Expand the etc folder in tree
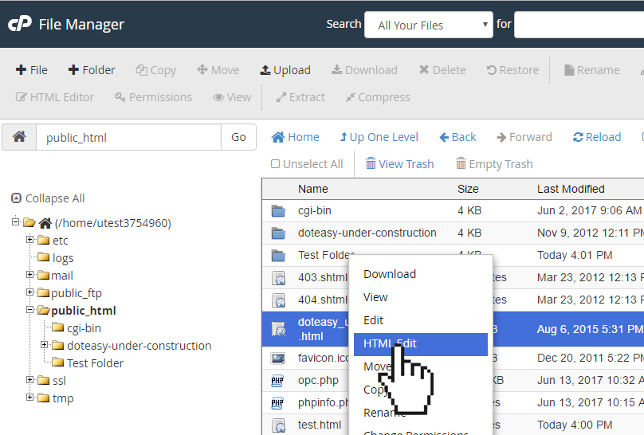The image size is (644, 435). pos(29,239)
